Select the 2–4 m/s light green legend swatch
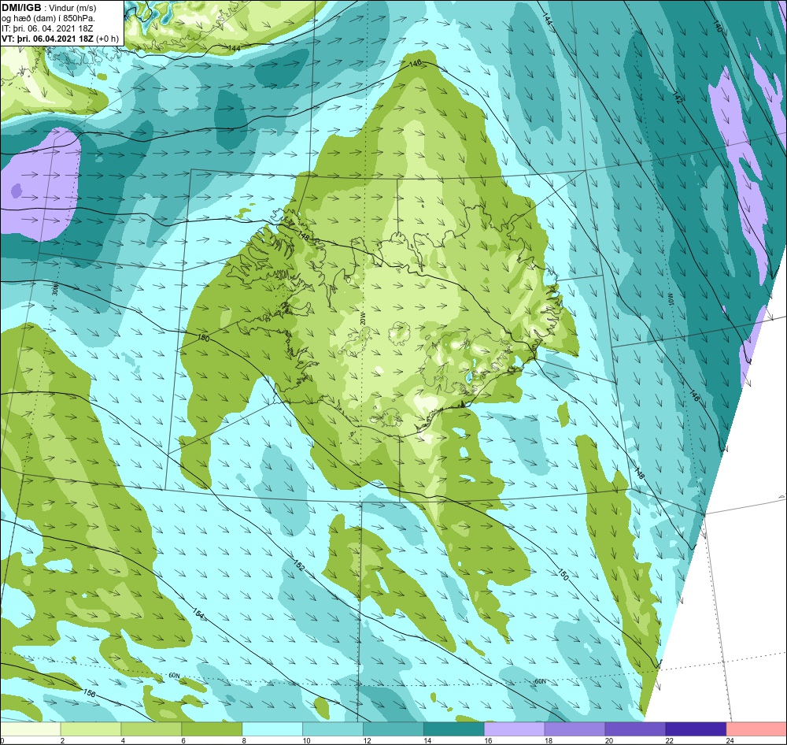Screen dimensions: 787x745 tap(91, 729)
